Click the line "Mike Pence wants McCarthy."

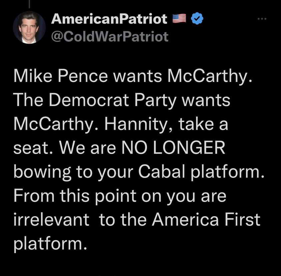(x=132, y=77)
